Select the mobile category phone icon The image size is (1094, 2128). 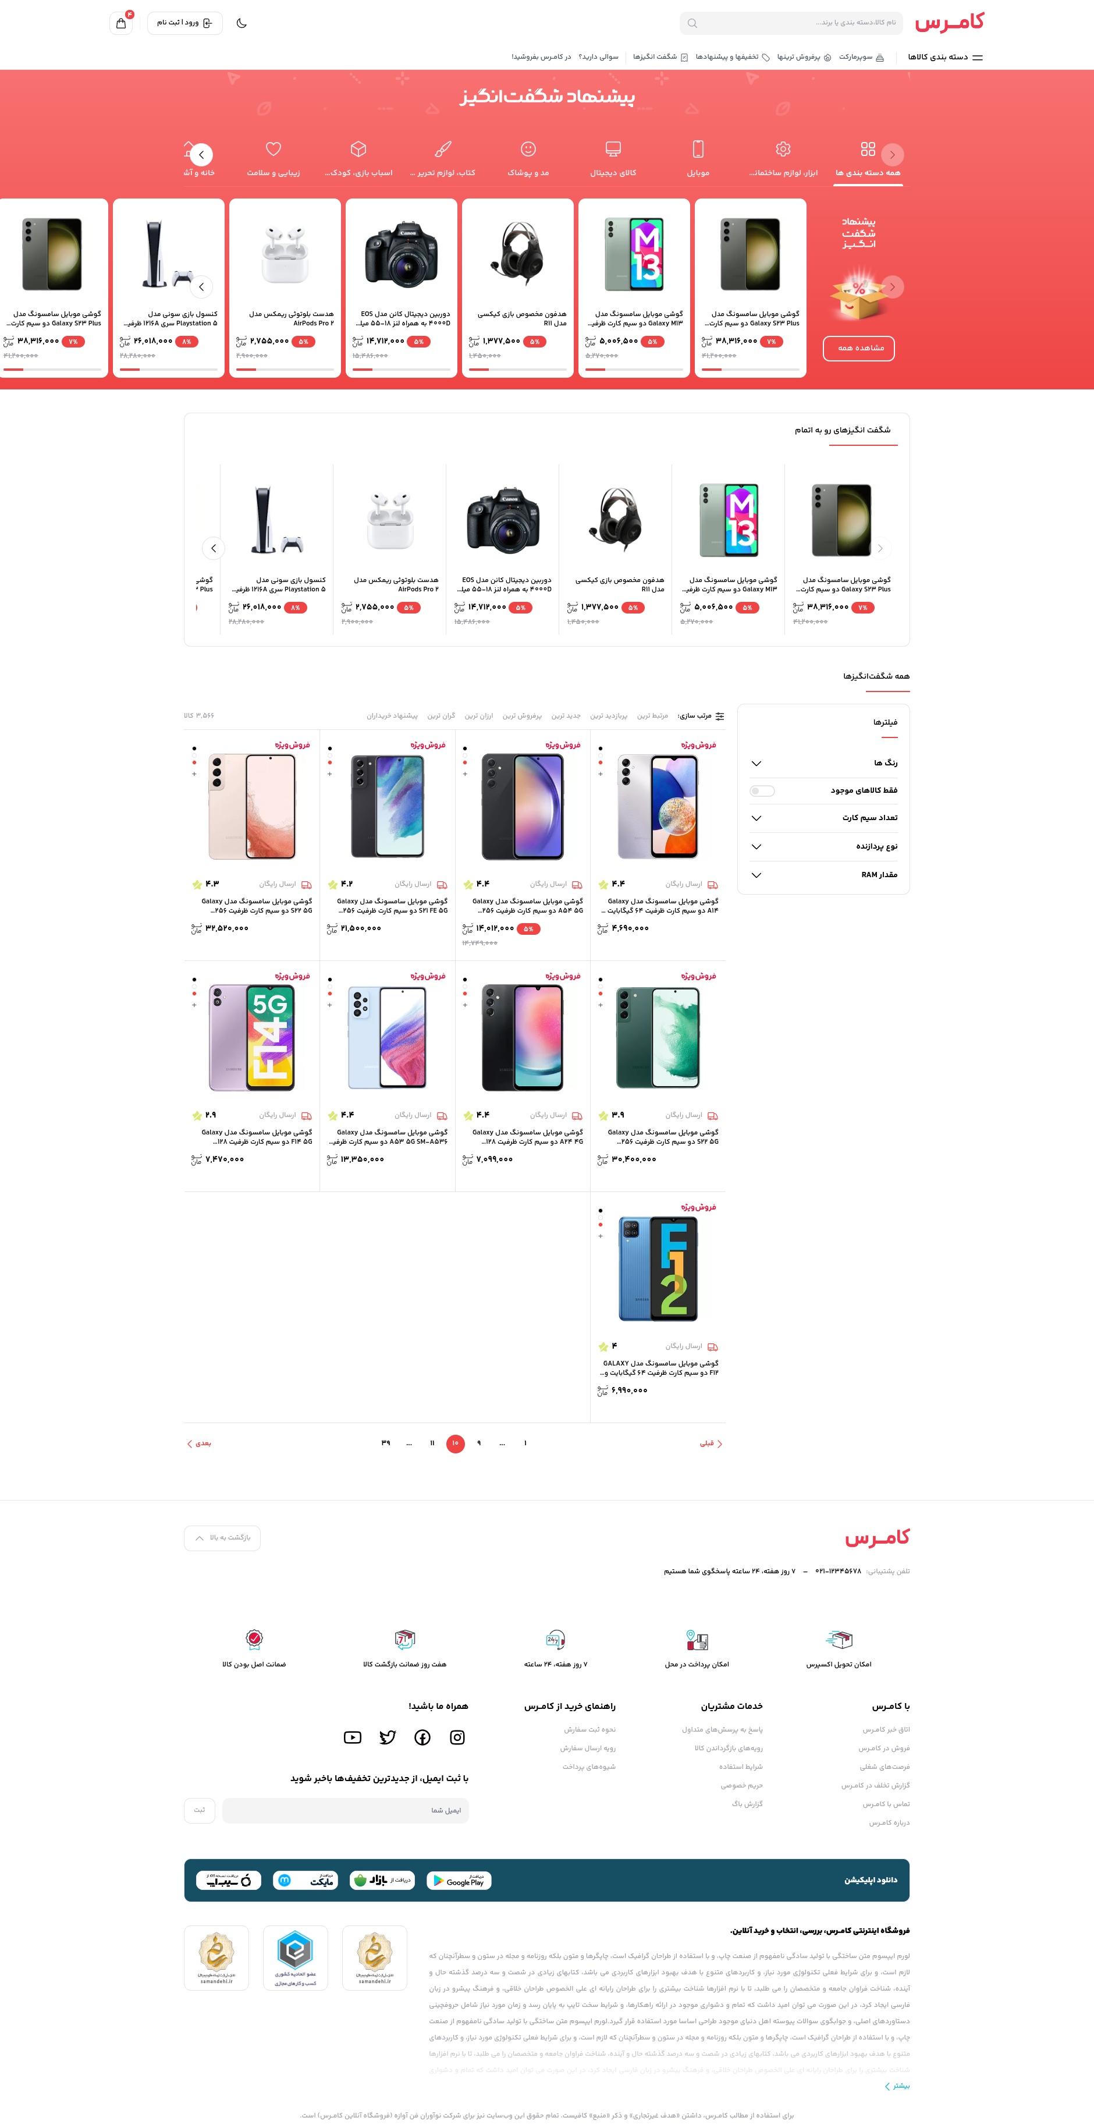(x=698, y=148)
